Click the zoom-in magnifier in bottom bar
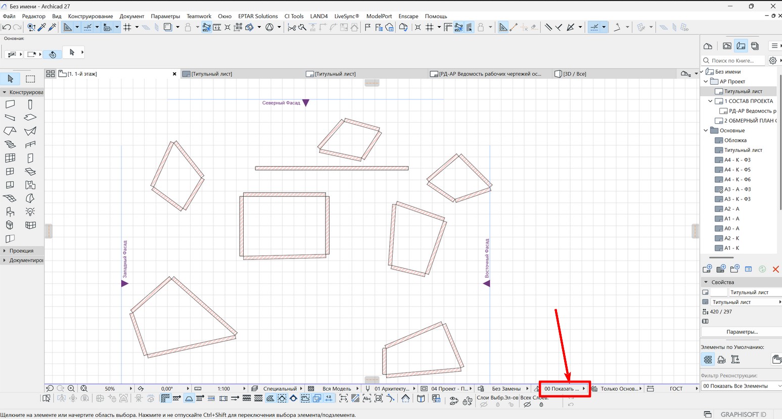This screenshot has width=782, height=419. click(x=71, y=388)
